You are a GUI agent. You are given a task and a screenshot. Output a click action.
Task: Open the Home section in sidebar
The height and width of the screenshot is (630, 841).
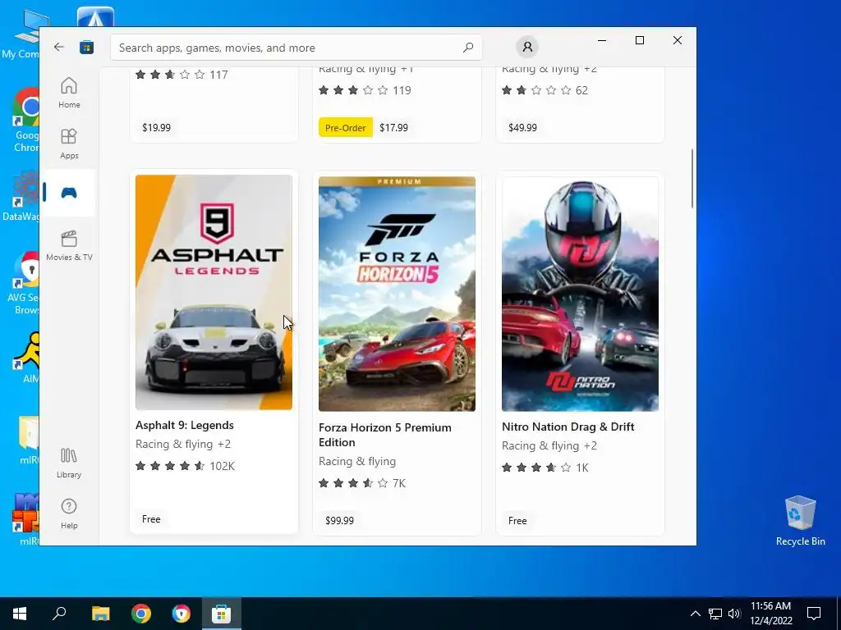(69, 93)
